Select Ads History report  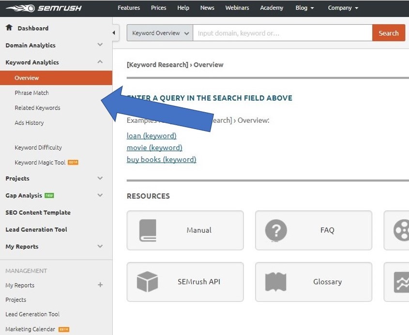coord(29,123)
